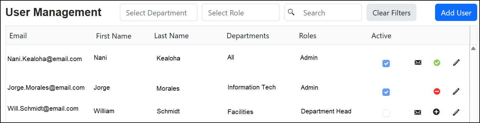Select the Jorge.Morales@email.com cell
The image size is (480, 123).
tap(46, 88)
